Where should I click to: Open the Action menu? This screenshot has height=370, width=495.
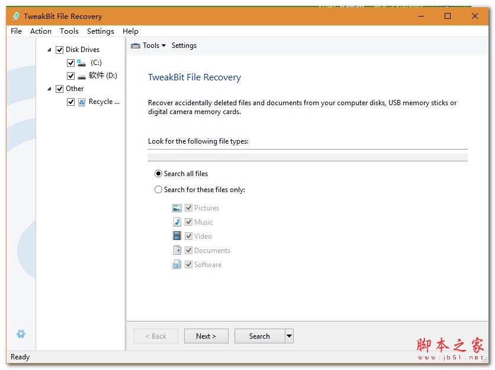tap(40, 31)
